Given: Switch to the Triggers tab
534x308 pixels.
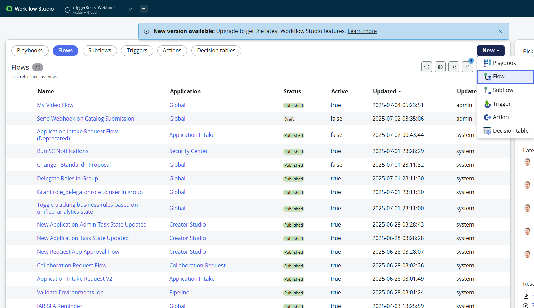Looking at the screenshot, I should pyautogui.click(x=137, y=50).
